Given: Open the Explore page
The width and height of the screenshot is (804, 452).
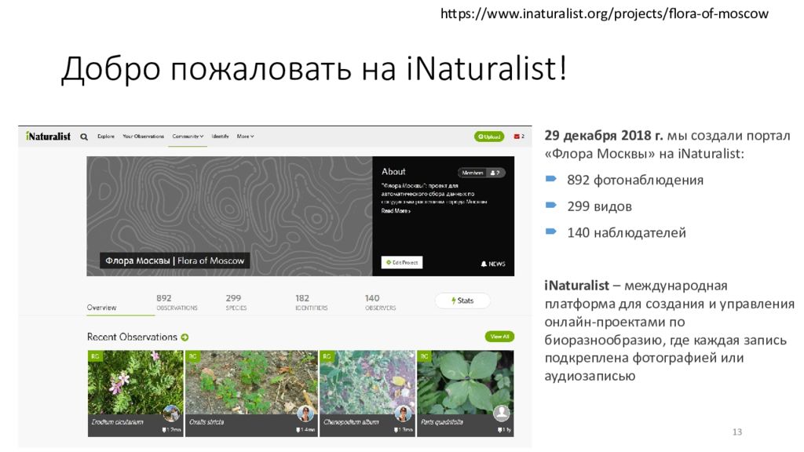Looking at the screenshot, I should (x=106, y=137).
